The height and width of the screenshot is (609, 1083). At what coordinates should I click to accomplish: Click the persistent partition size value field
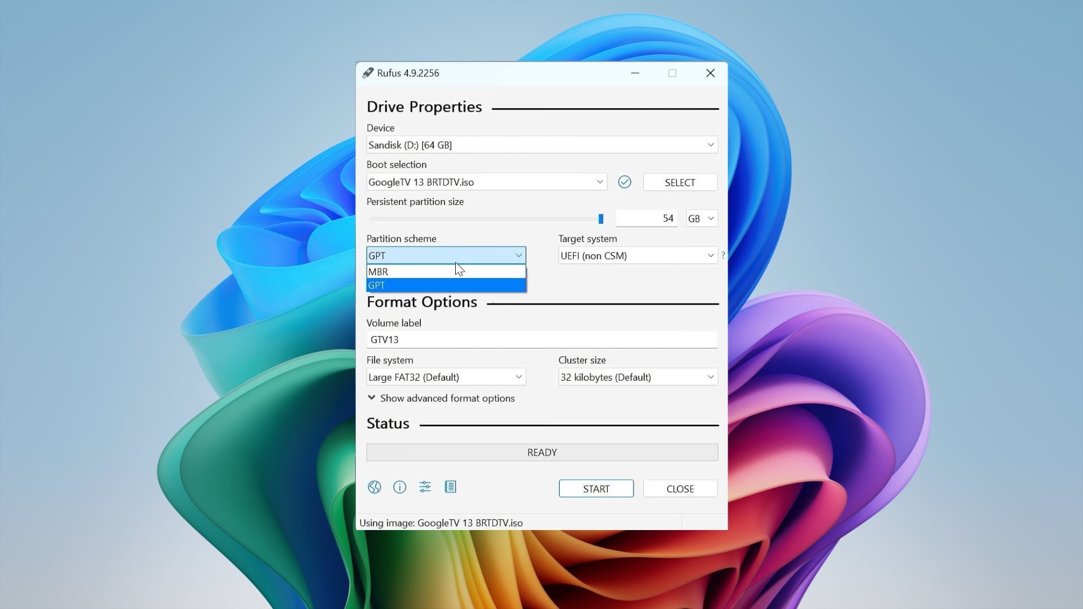(x=646, y=219)
